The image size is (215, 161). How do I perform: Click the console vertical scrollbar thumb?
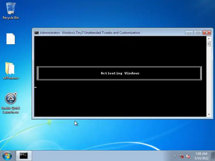209,44
